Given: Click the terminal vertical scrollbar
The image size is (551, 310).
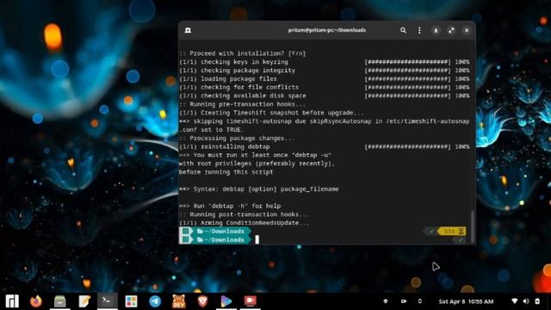Looking at the screenshot, I should [x=473, y=226].
